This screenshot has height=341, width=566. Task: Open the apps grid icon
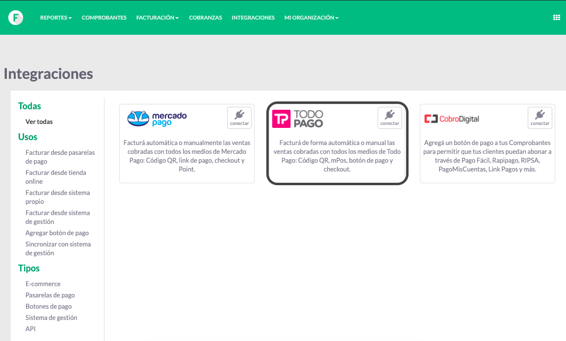coord(556,17)
